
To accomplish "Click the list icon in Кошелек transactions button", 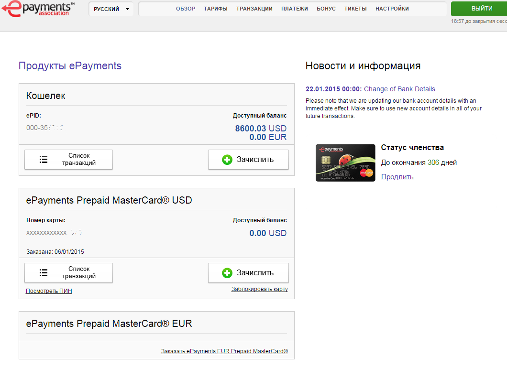I will click(x=44, y=159).
